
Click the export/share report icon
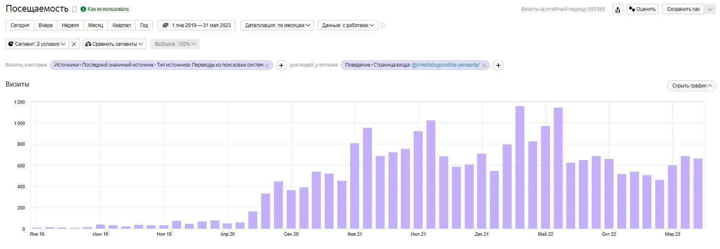click(x=618, y=9)
